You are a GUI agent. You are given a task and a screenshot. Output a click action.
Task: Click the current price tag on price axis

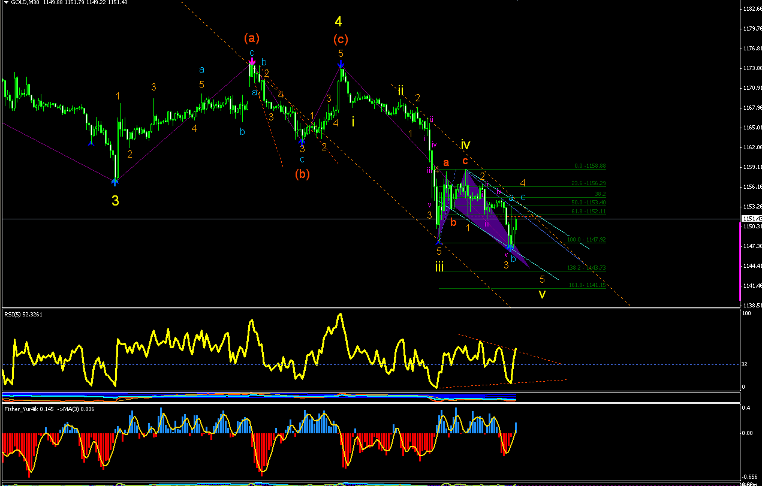coord(751,219)
